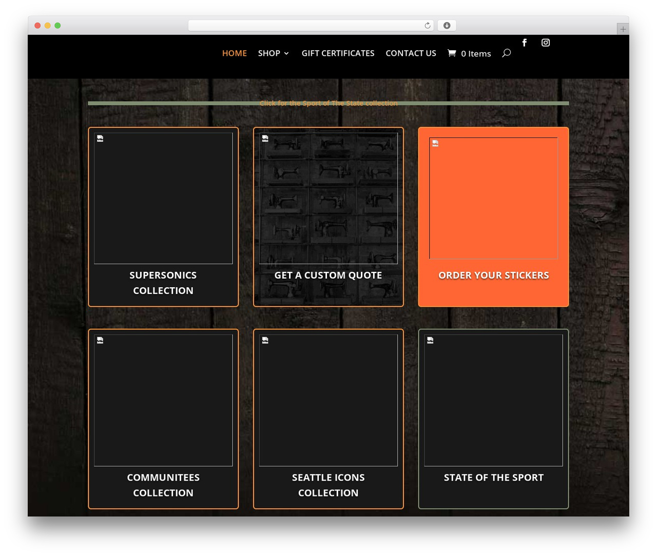Click broken image icon in Stickers card

click(435, 144)
